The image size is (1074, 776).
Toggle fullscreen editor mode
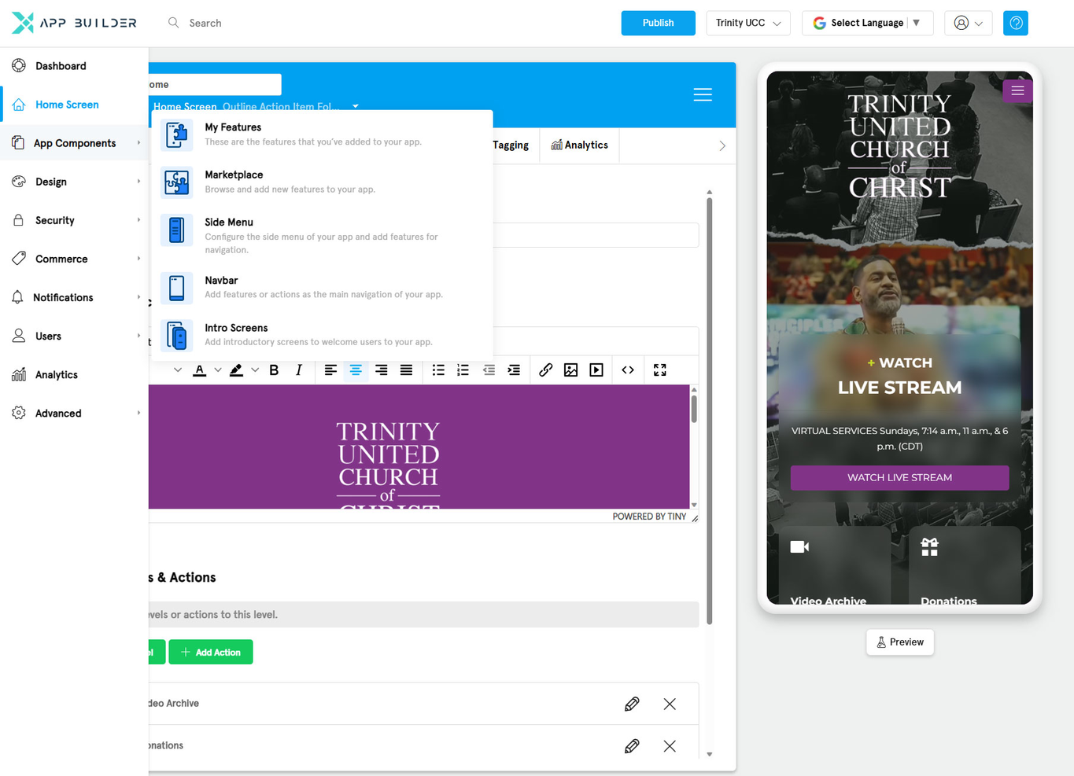pyautogui.click(x=660, y=370)
